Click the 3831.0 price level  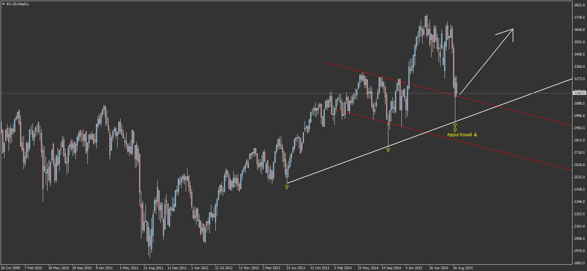[580, 5]
